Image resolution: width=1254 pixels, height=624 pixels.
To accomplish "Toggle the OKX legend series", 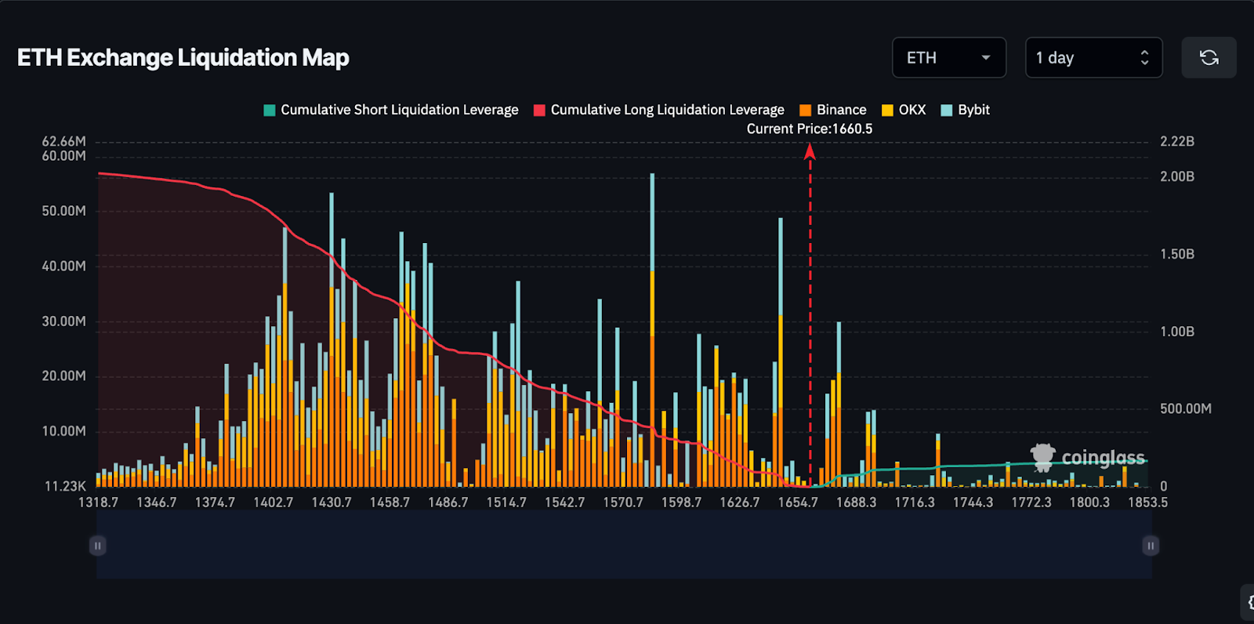I will point(904,110).
